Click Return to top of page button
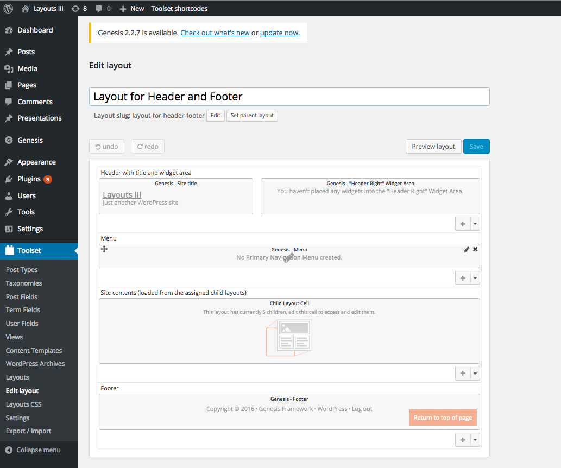Screen dimensions: 561x468 443,418
